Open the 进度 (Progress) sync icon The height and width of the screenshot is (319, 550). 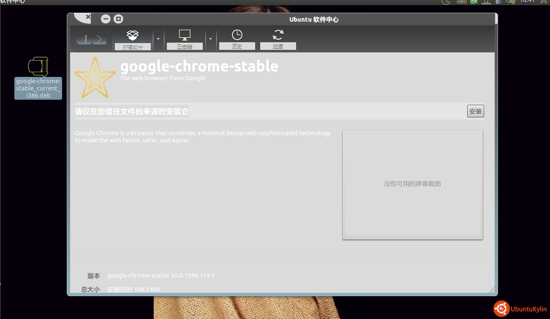point(278,39)
